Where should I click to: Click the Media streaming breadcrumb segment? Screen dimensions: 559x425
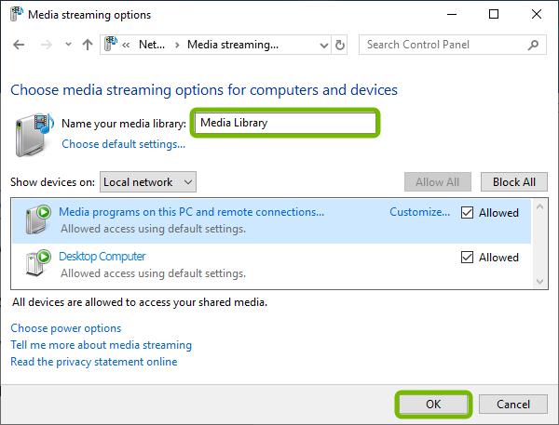232,45
